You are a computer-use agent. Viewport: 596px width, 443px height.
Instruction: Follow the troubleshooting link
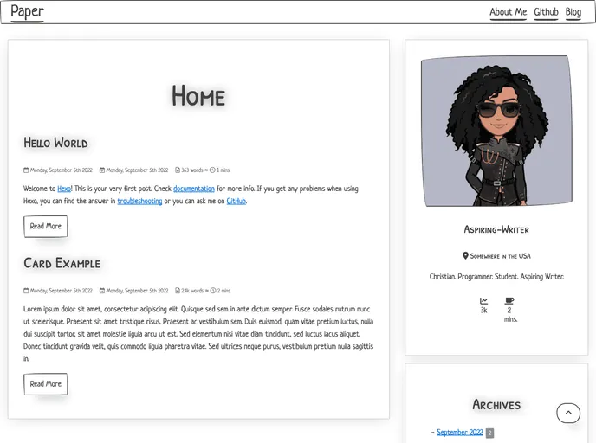point(139,201)
